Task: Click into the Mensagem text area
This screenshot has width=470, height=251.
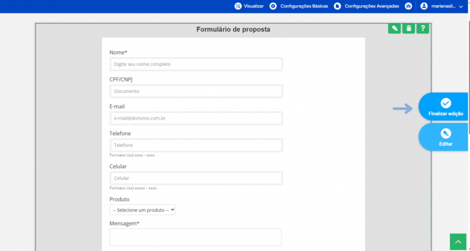Action: [196, 237]
